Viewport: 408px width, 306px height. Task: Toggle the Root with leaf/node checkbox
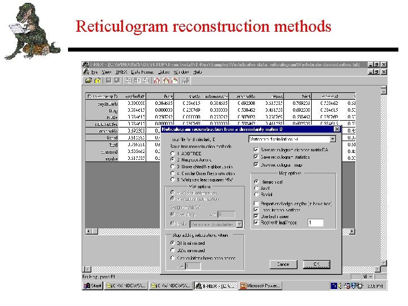[256, 223]
